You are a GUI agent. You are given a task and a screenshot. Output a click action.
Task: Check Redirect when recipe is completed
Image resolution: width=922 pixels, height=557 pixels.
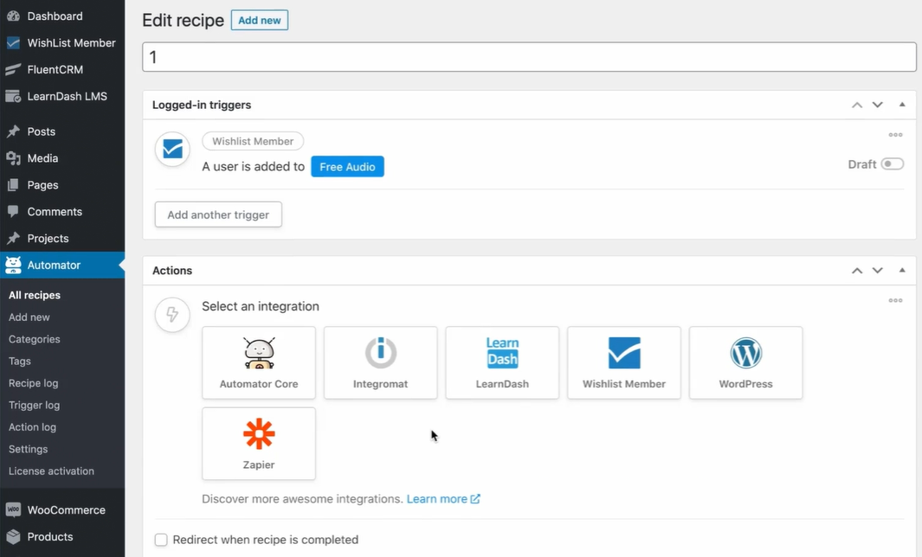click(x=161, y=540)
